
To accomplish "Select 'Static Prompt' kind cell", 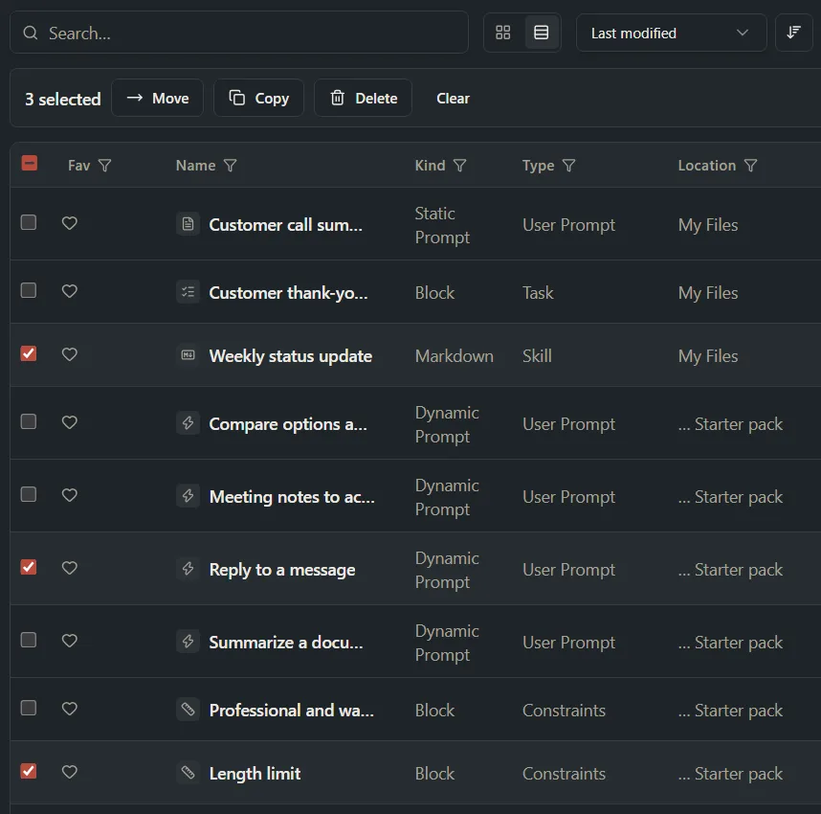I will [x=442, y=225].
